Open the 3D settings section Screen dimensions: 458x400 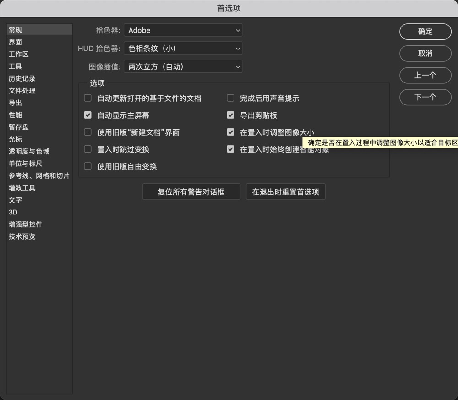pyautogui.click(x=13, y=212)
